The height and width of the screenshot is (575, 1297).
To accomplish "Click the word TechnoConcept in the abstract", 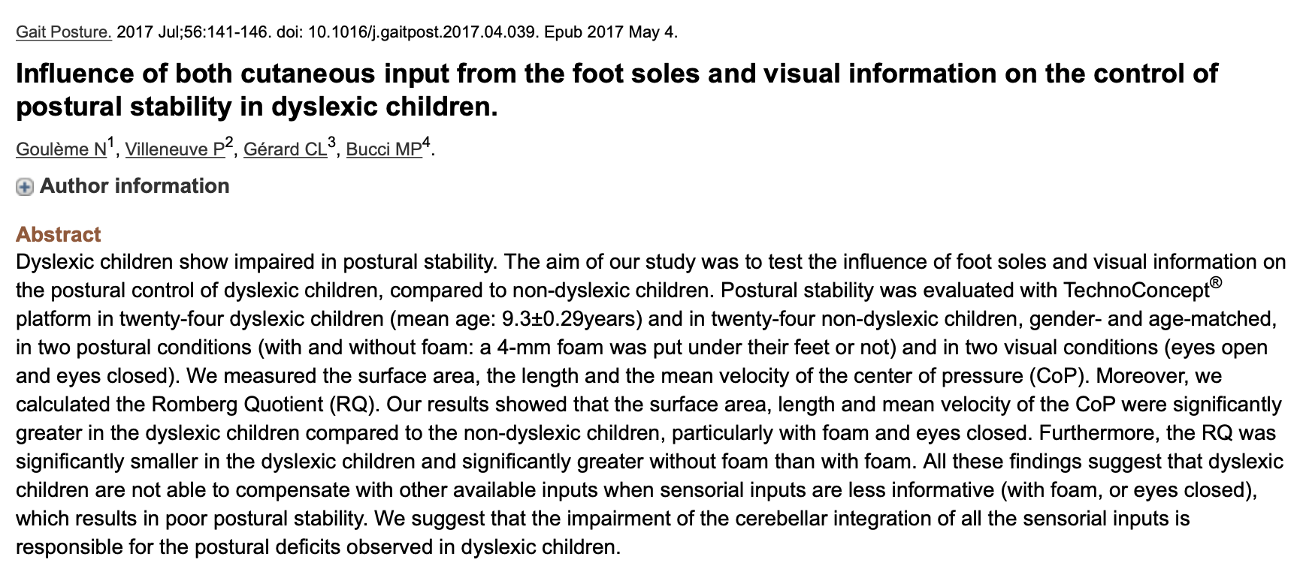I will pyautogui.click(x=1136, y=291).
